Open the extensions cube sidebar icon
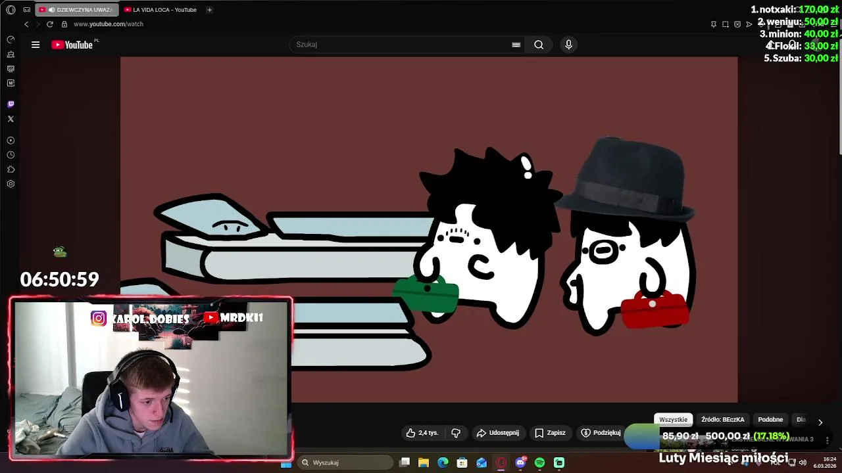The height and width of the screenshot is (473, 842). coord(11,169)
